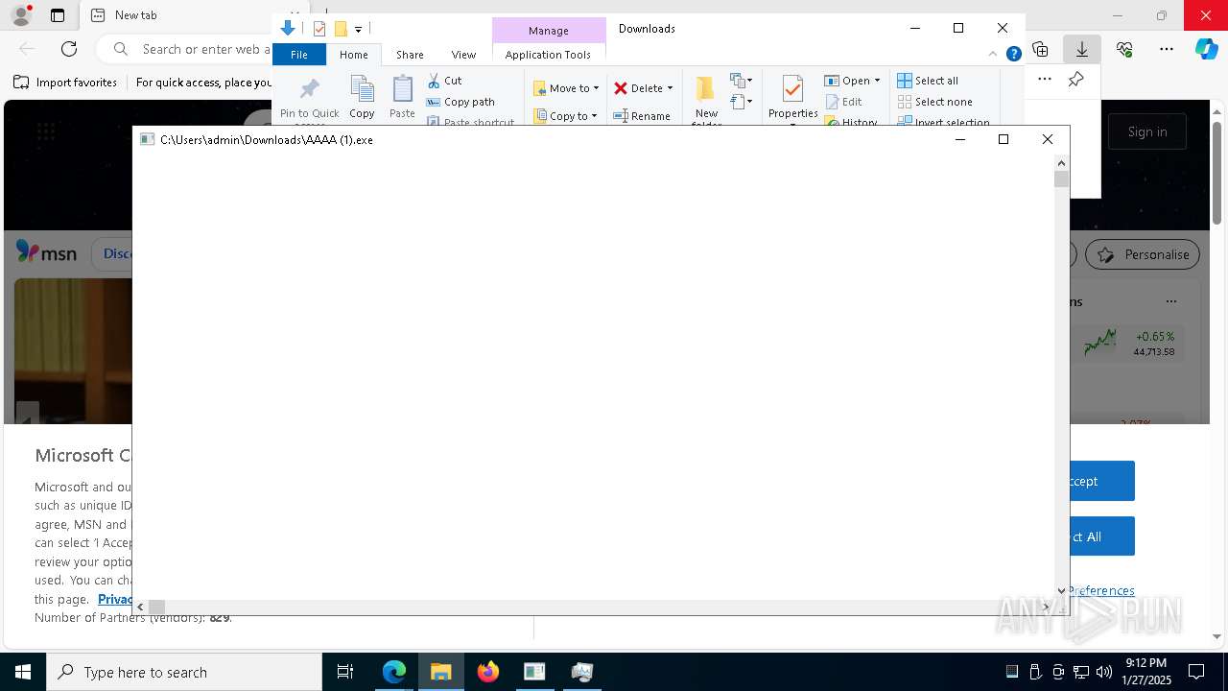This screenshot has width=1228, height=691.
Task: Open the New item dropdown icon
Action: tap(741, 80)
